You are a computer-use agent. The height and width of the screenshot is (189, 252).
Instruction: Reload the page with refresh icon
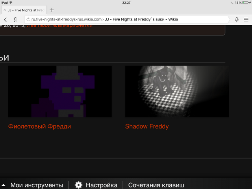point(28,19)
